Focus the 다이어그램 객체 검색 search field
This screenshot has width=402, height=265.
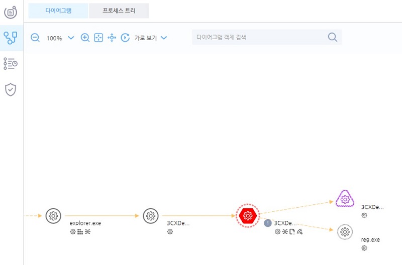[267, 37]
